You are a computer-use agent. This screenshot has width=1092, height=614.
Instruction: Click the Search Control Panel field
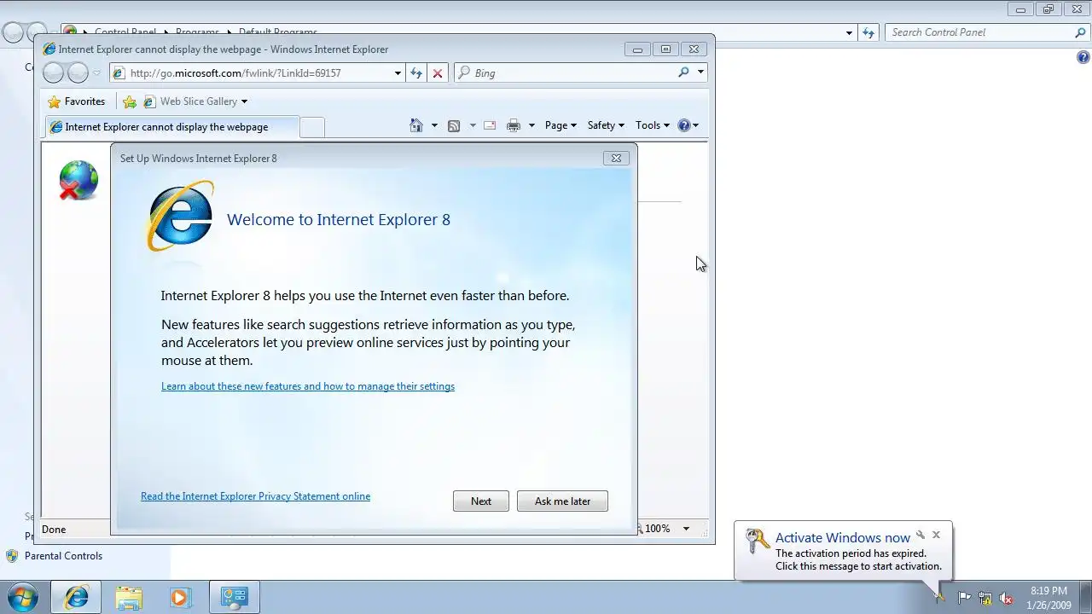click(979, 32)
